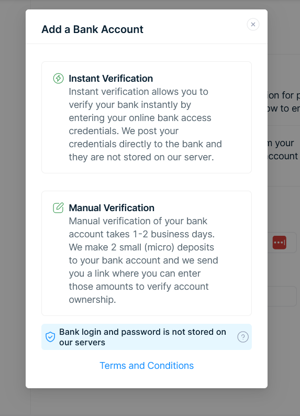300x416 pixels.
Task: Click the pencil edit Manual Verification icon
Action: click(58, 207)
